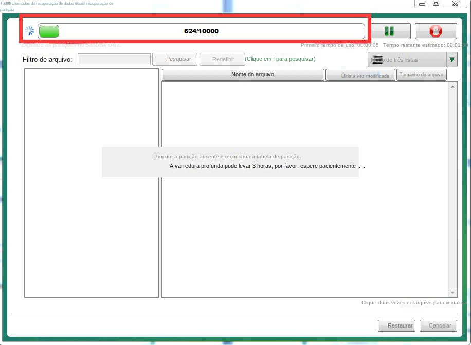Click green triangle arrow on list mode selector
This screenshot has height=345, width=471.
pyautogui.click(x=451, y=60)
